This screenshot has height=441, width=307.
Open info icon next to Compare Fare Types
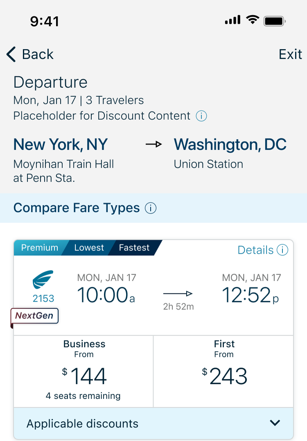pos(151,208)
